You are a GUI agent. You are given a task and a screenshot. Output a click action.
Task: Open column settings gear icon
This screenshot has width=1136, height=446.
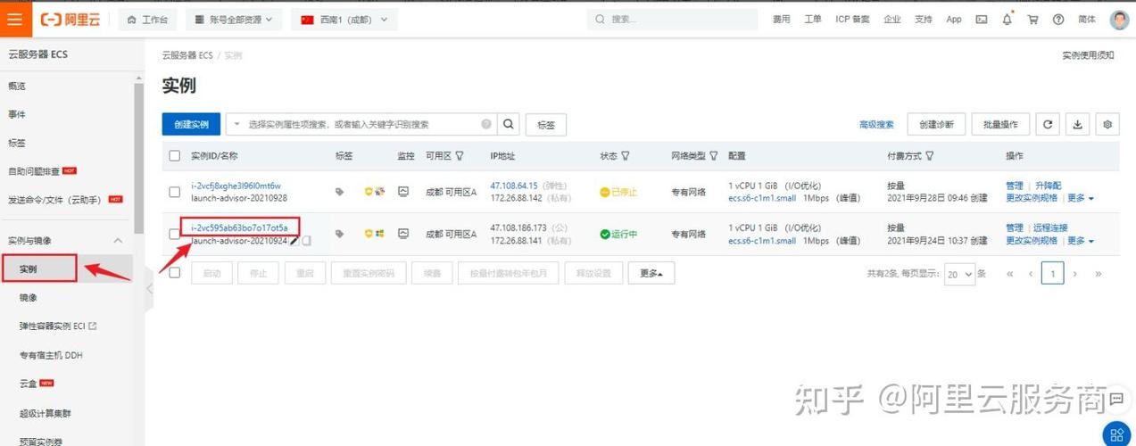click(x=1107, y=125)
